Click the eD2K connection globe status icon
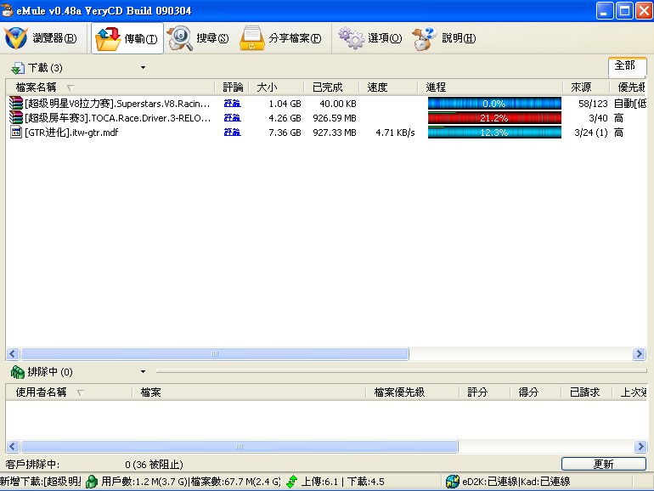 [453, 482]
